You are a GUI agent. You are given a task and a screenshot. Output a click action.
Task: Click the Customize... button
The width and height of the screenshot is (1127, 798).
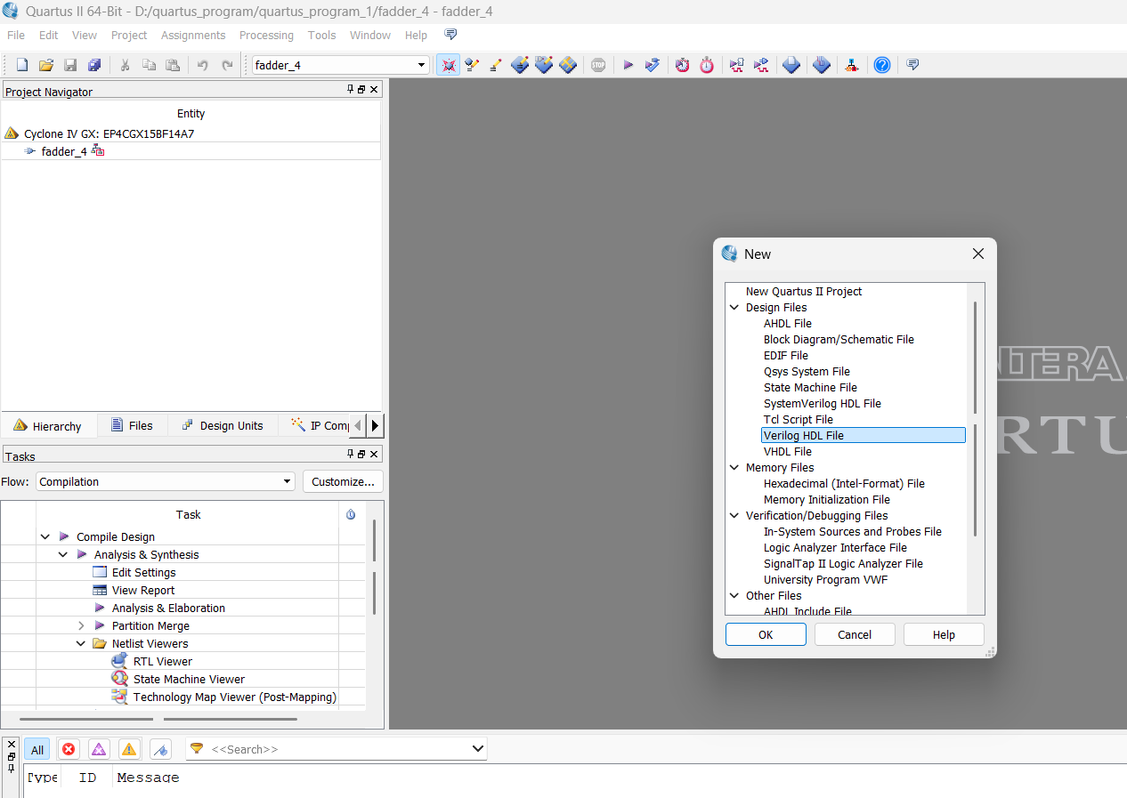point(344,481)
